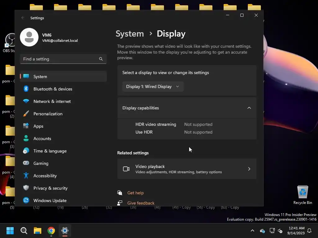
Task: Open Privacy & security settings
Action: (63, 188)
